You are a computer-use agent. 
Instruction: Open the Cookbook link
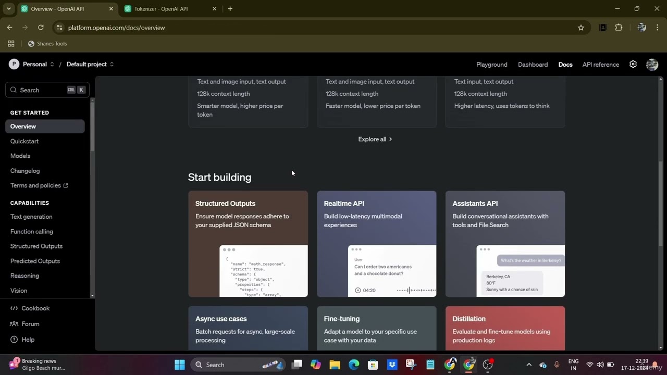(x=30, y=308)
